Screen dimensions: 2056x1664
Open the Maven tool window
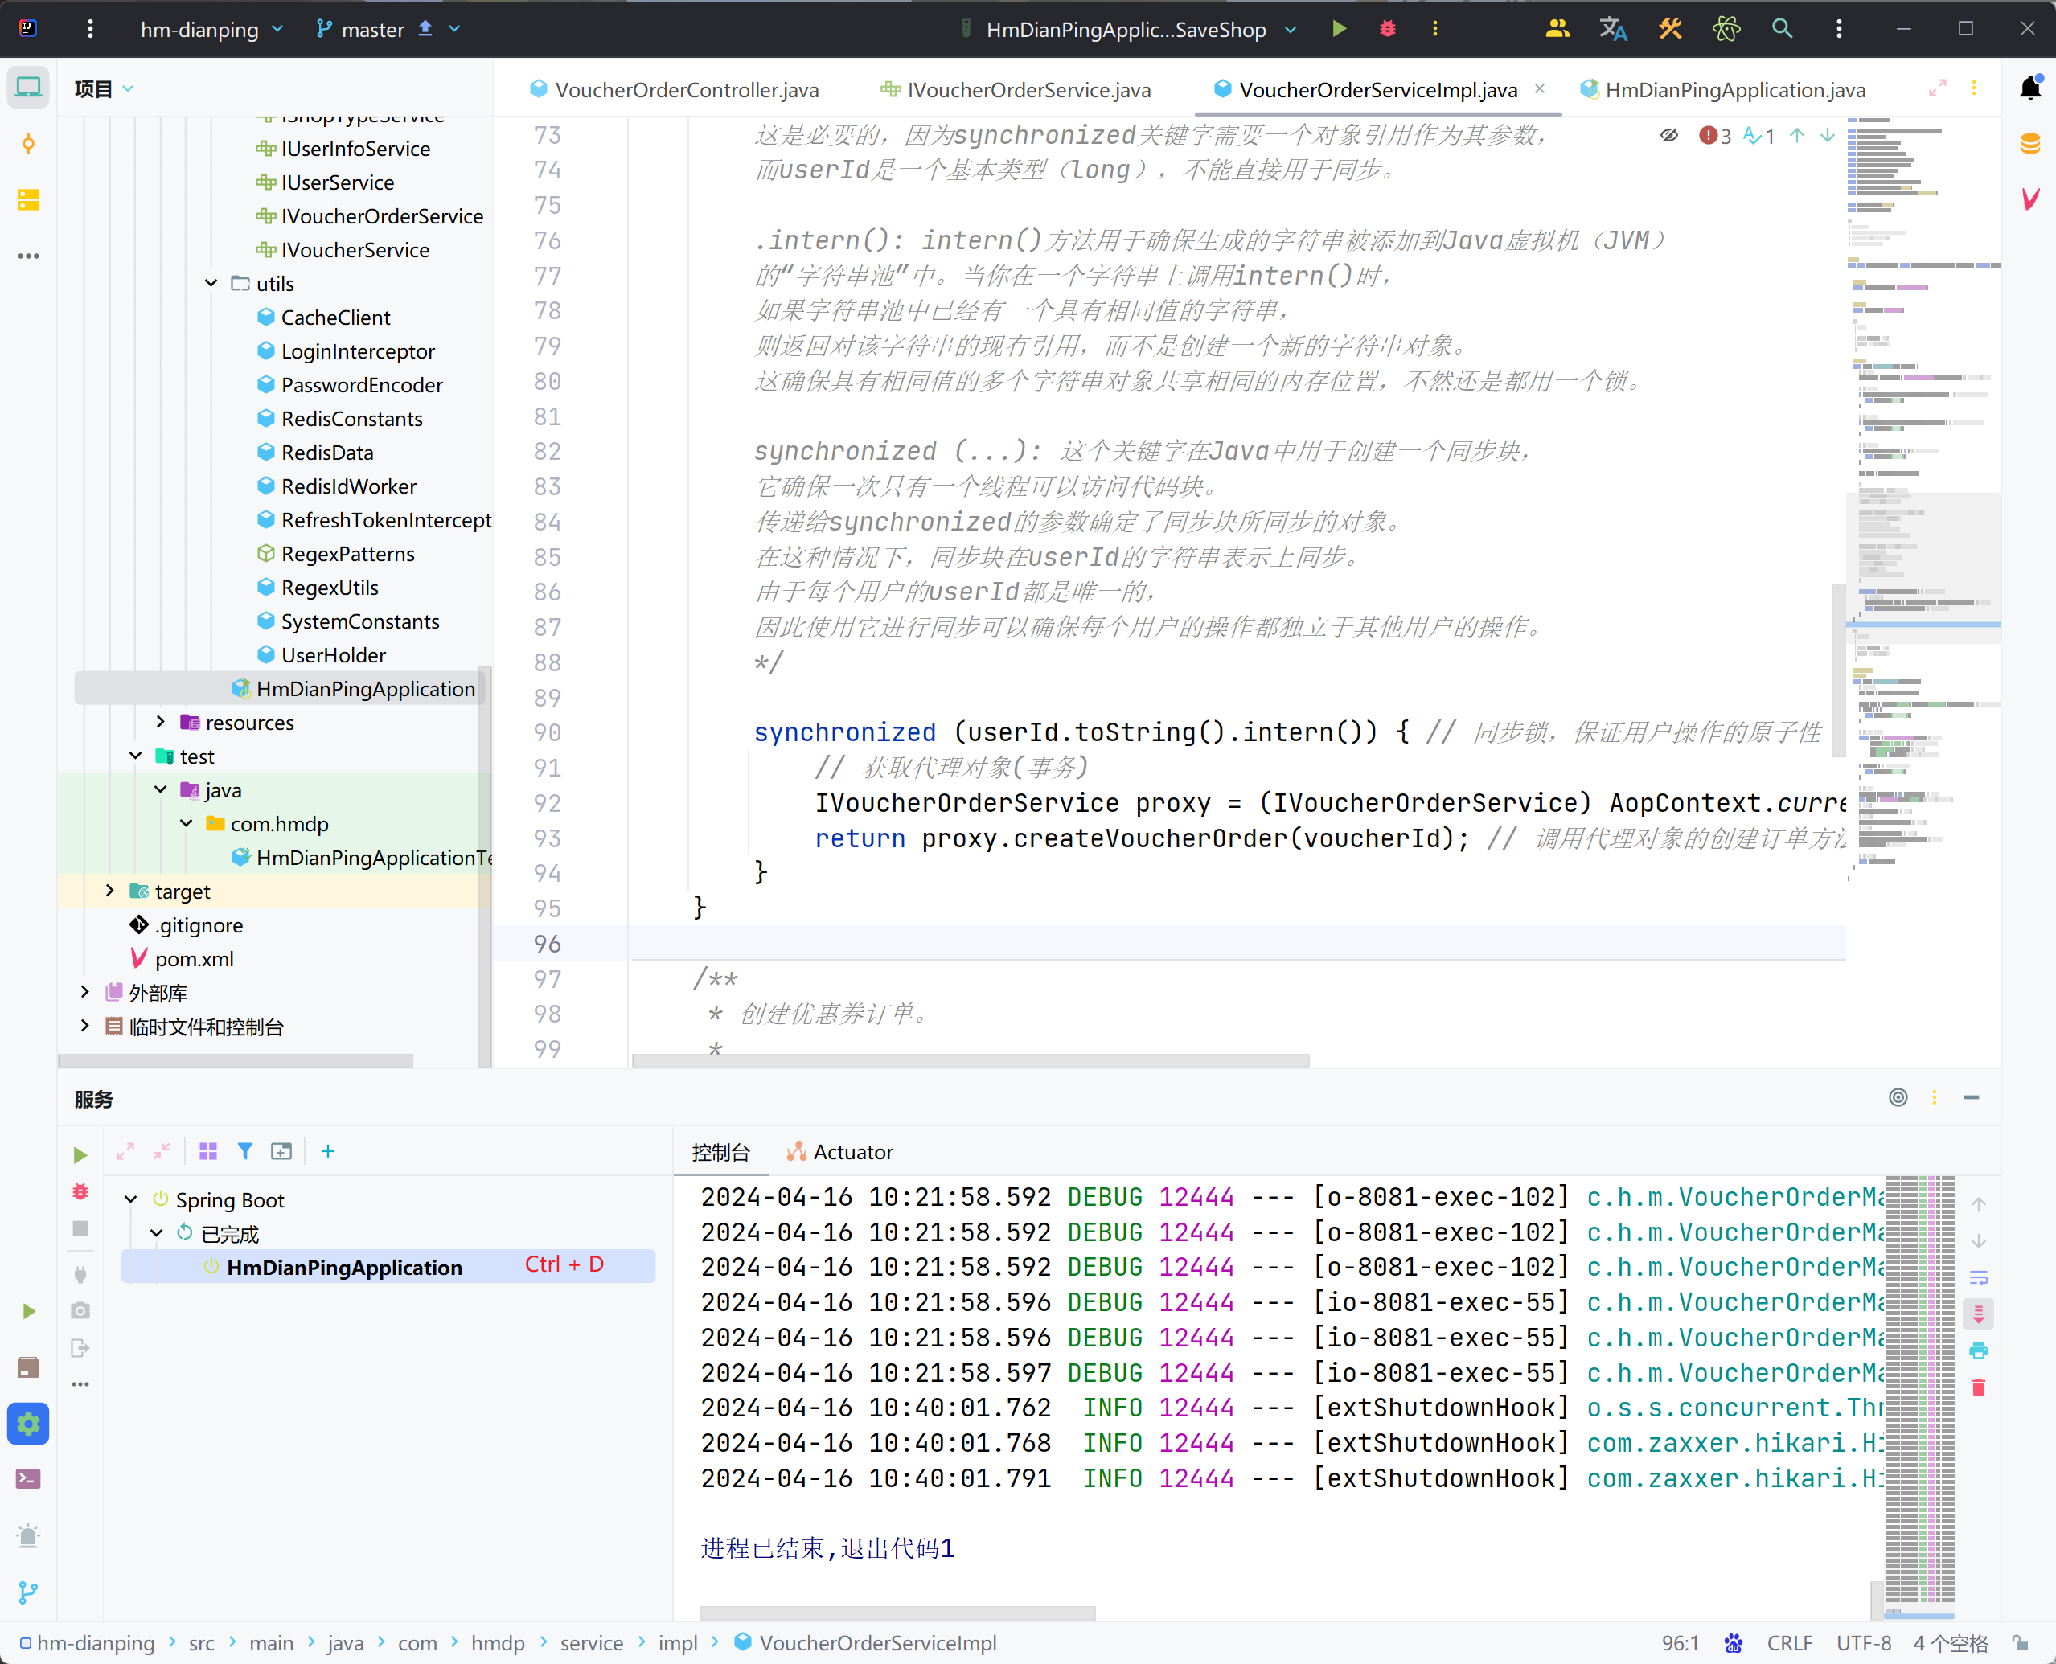2030,199
